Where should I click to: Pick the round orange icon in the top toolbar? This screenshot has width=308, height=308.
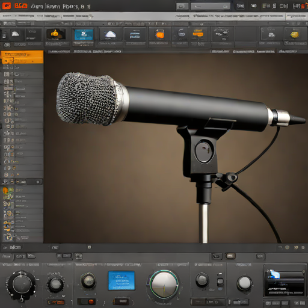pos(160,34)
